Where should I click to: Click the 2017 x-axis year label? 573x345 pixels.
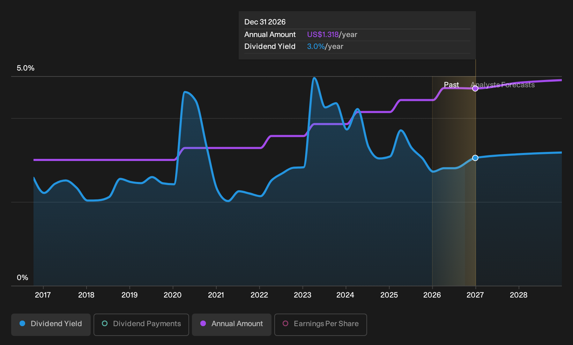pyautogui.click(x=43, y=295)
